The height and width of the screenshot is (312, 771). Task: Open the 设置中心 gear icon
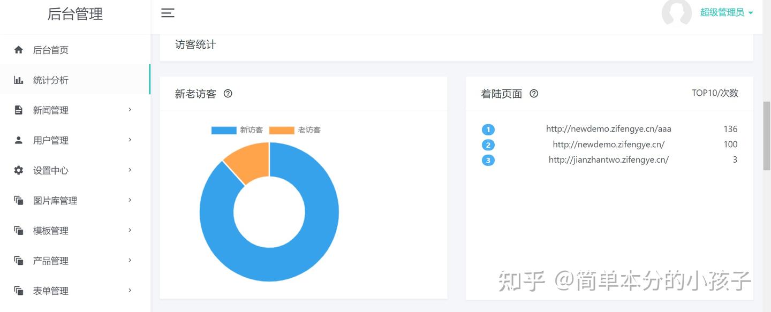[x=18, y=170]
